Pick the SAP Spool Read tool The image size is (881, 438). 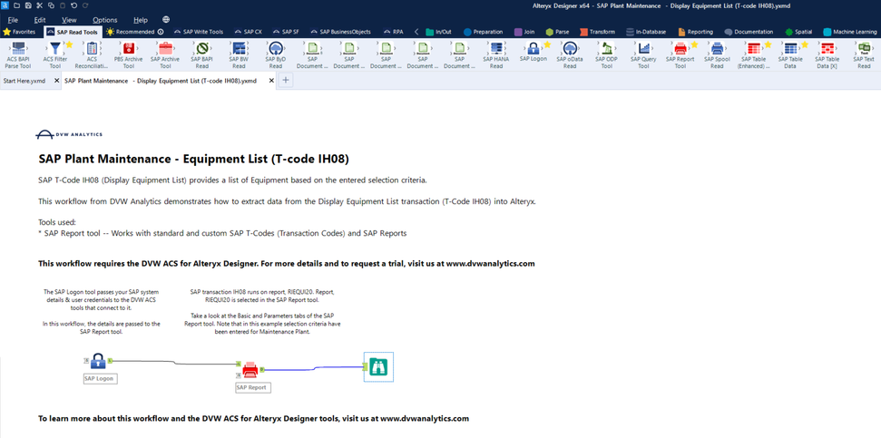(x=717, y=55)
